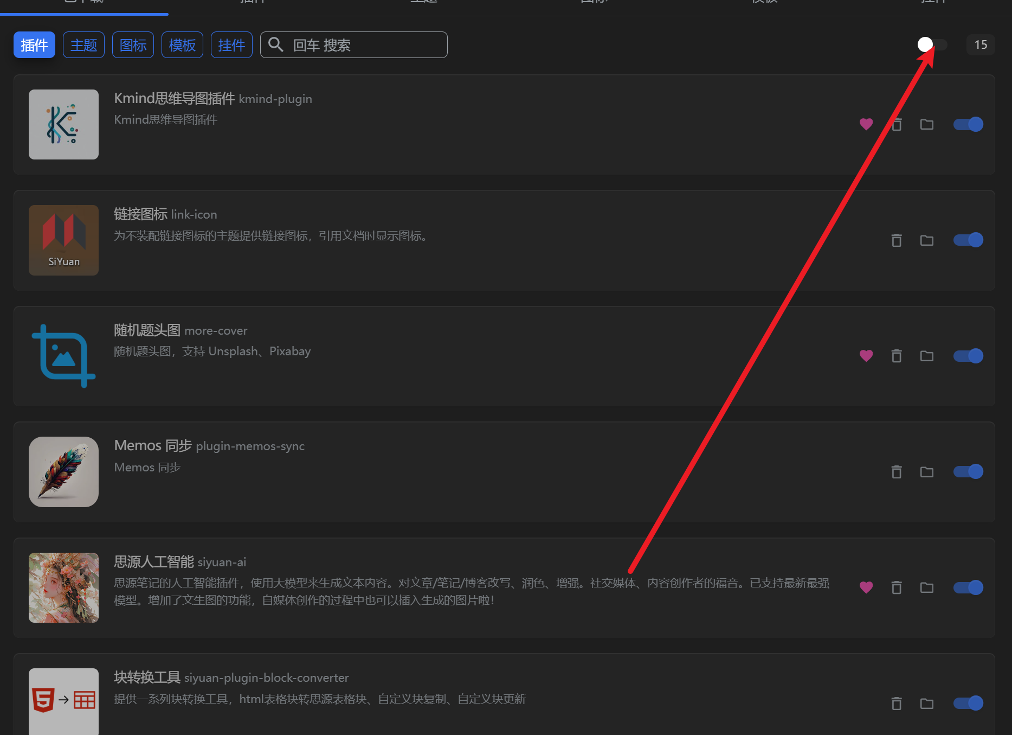Open the Kmind plugin thumbnail
This screenshot has width=1012, height=735.
coord(63,124)
